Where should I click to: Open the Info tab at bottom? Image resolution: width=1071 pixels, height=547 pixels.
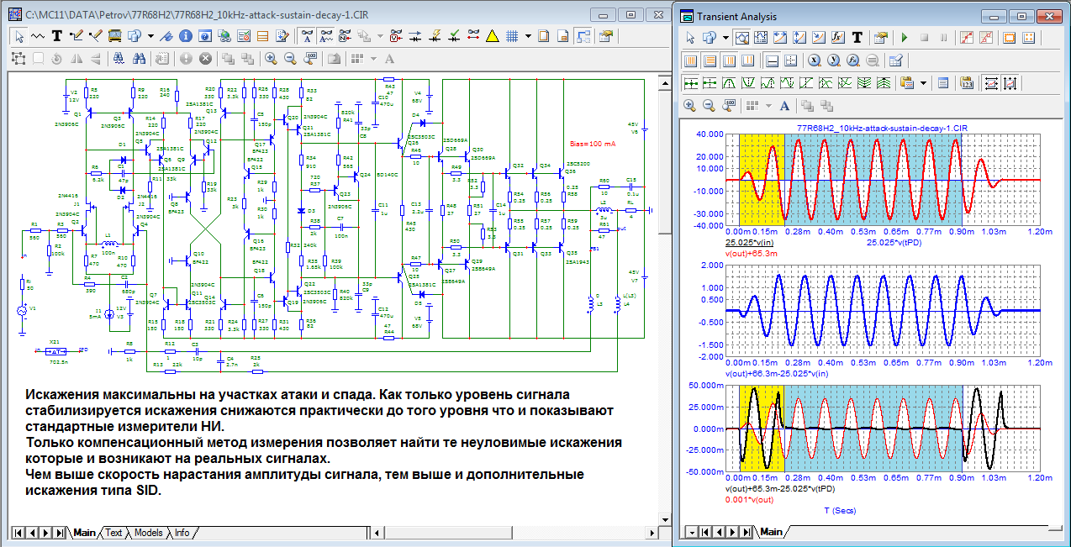(182, 533)
